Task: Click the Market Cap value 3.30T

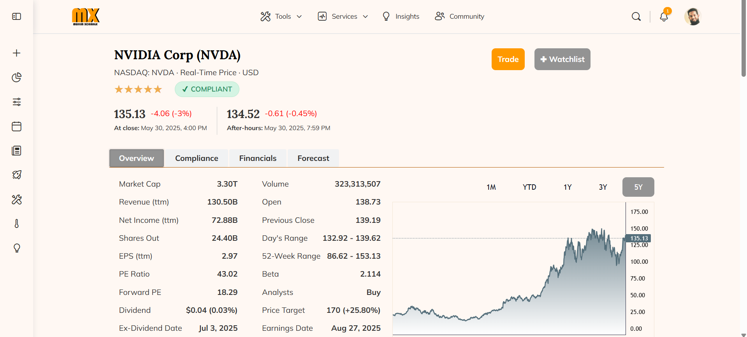Action: pos(227,184)
